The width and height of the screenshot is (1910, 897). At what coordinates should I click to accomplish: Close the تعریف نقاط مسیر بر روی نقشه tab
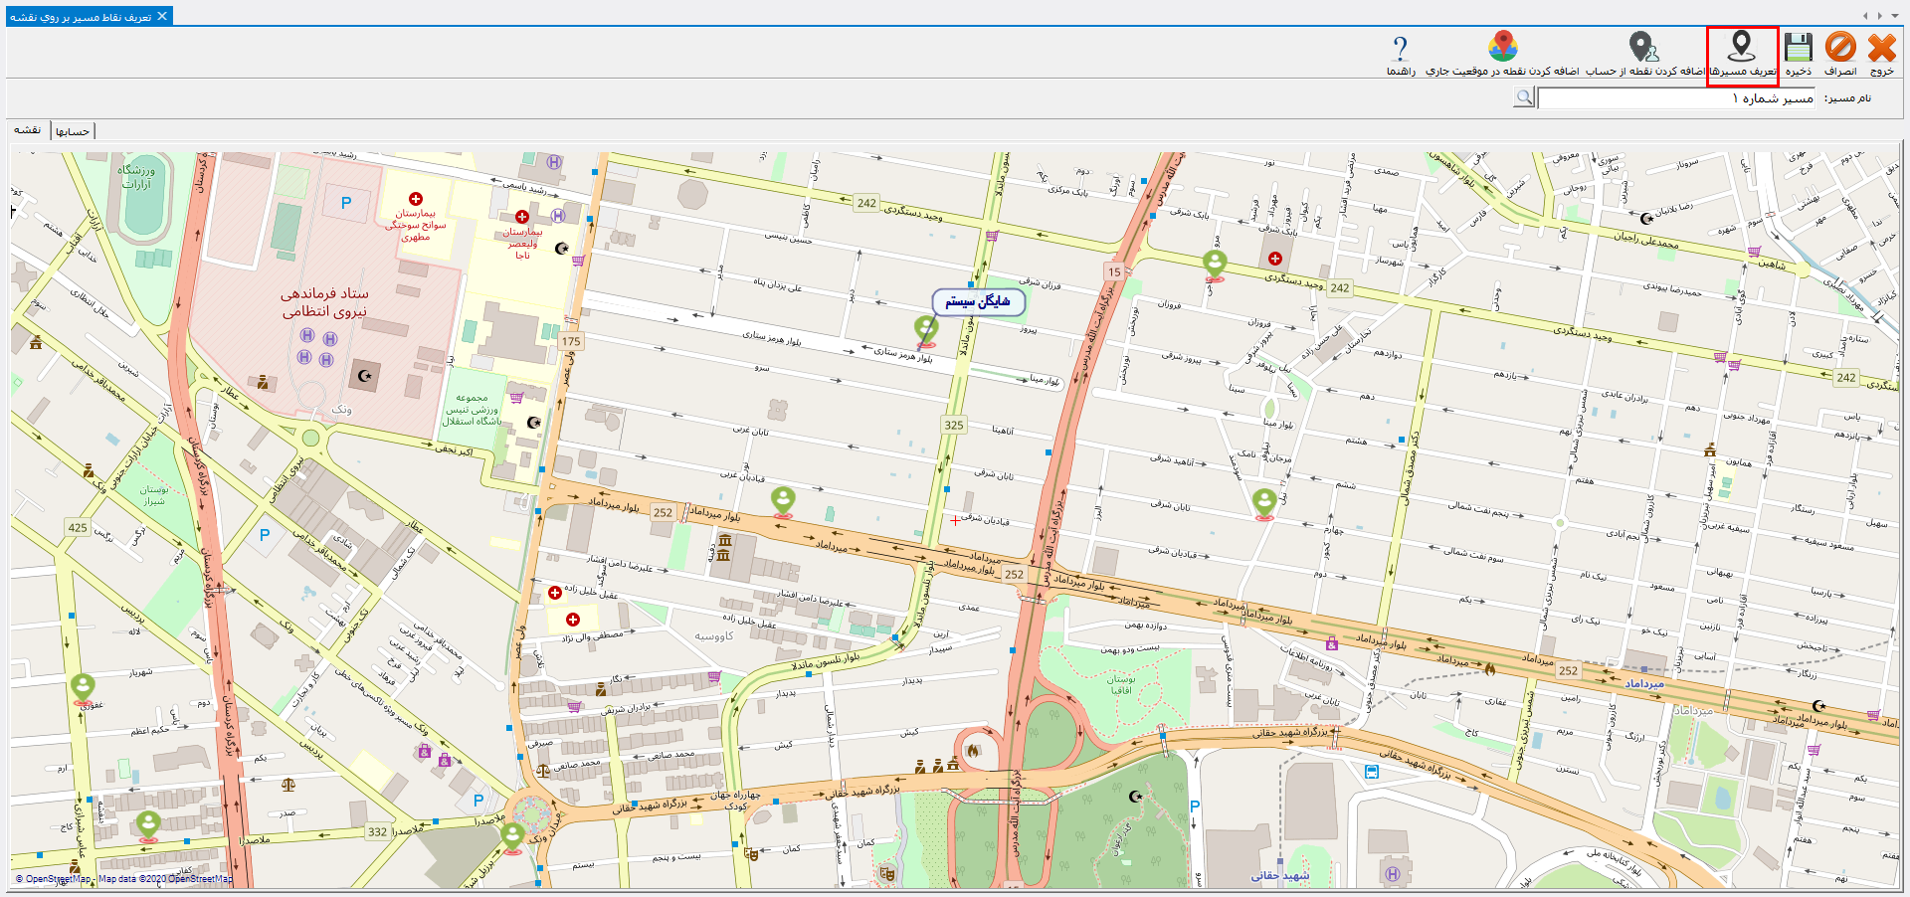click(162, 16)
